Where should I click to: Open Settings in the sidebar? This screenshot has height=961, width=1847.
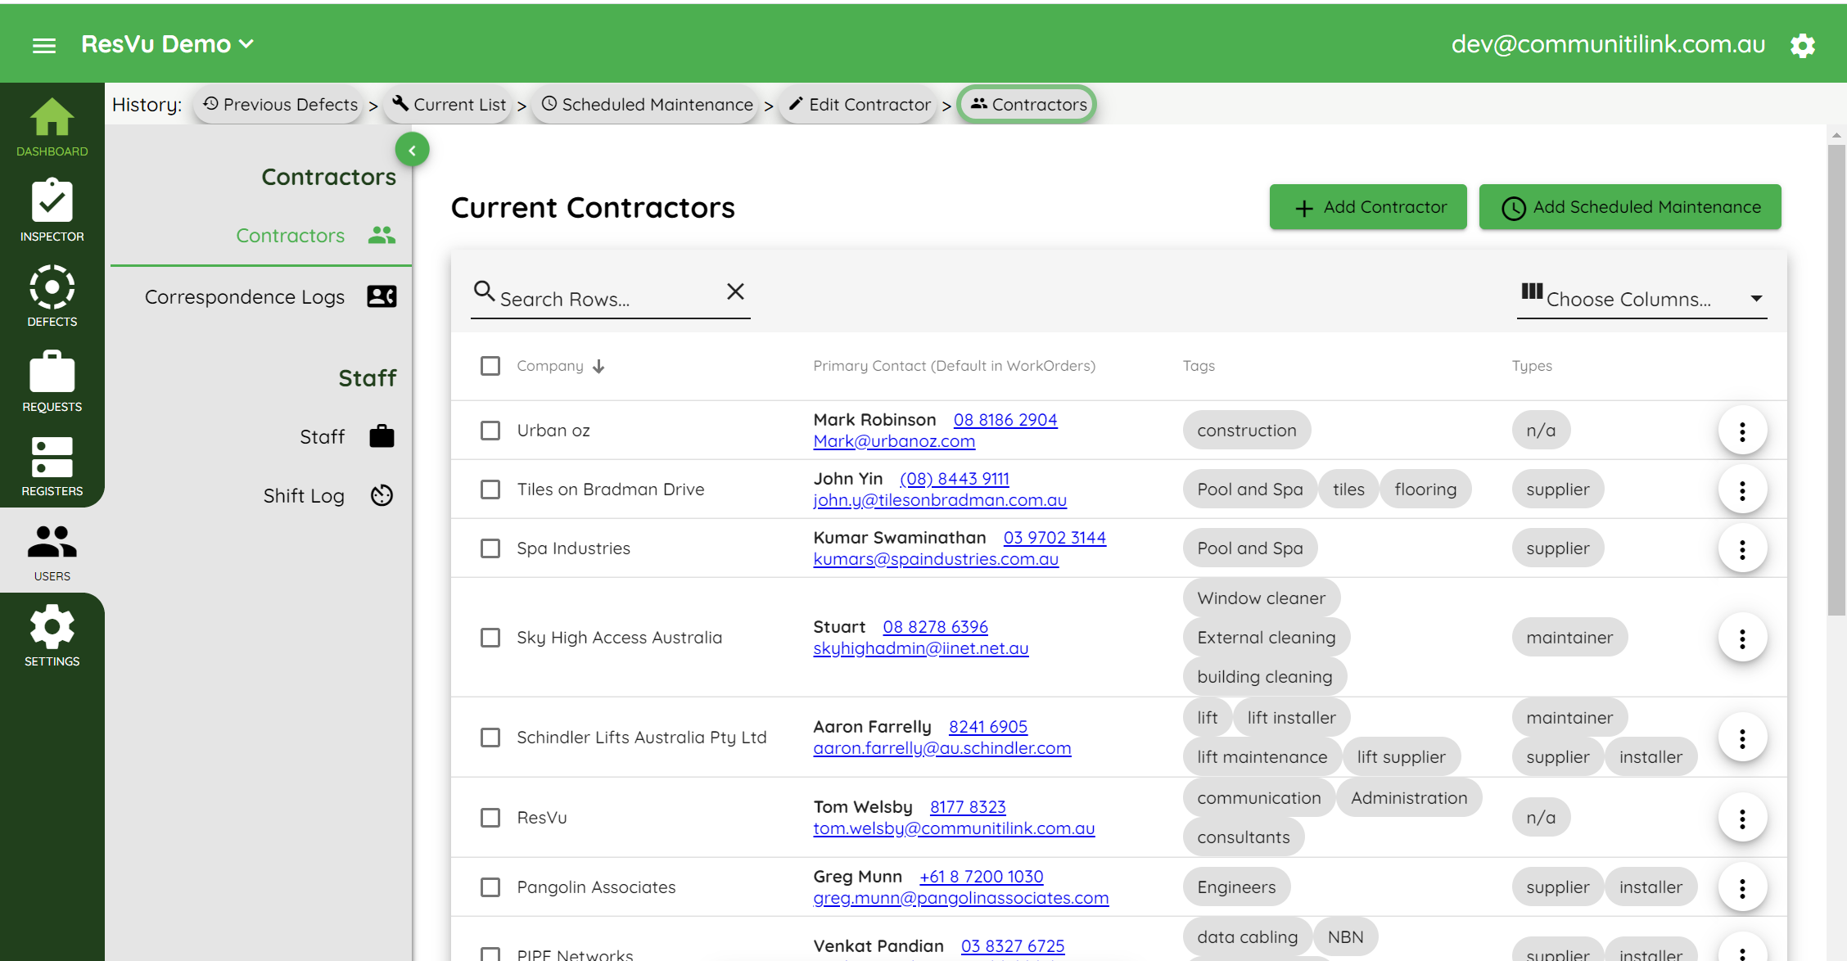[52, 637]
